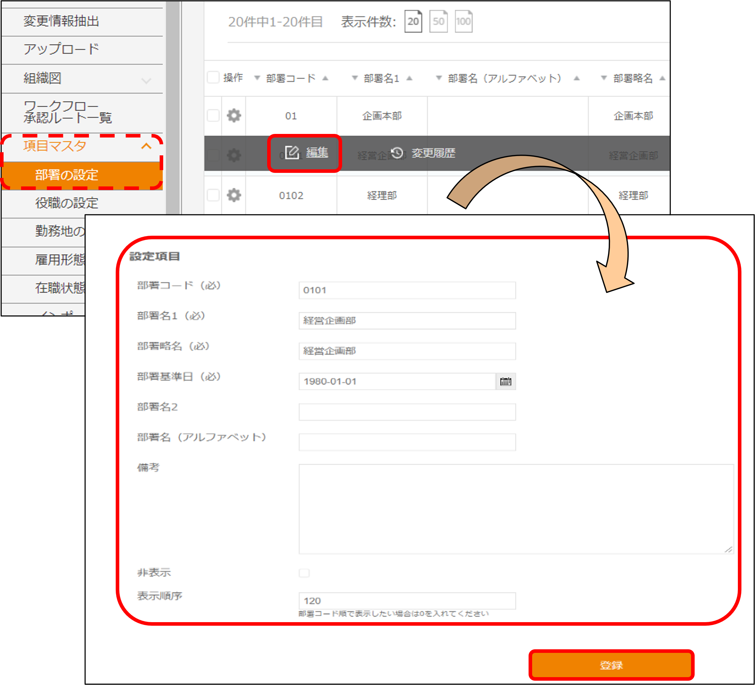Viewport: 755px width, 685px height.
Task: Click the 表示順序 input field
Action: pyautogui.click(x=407, y=600)
